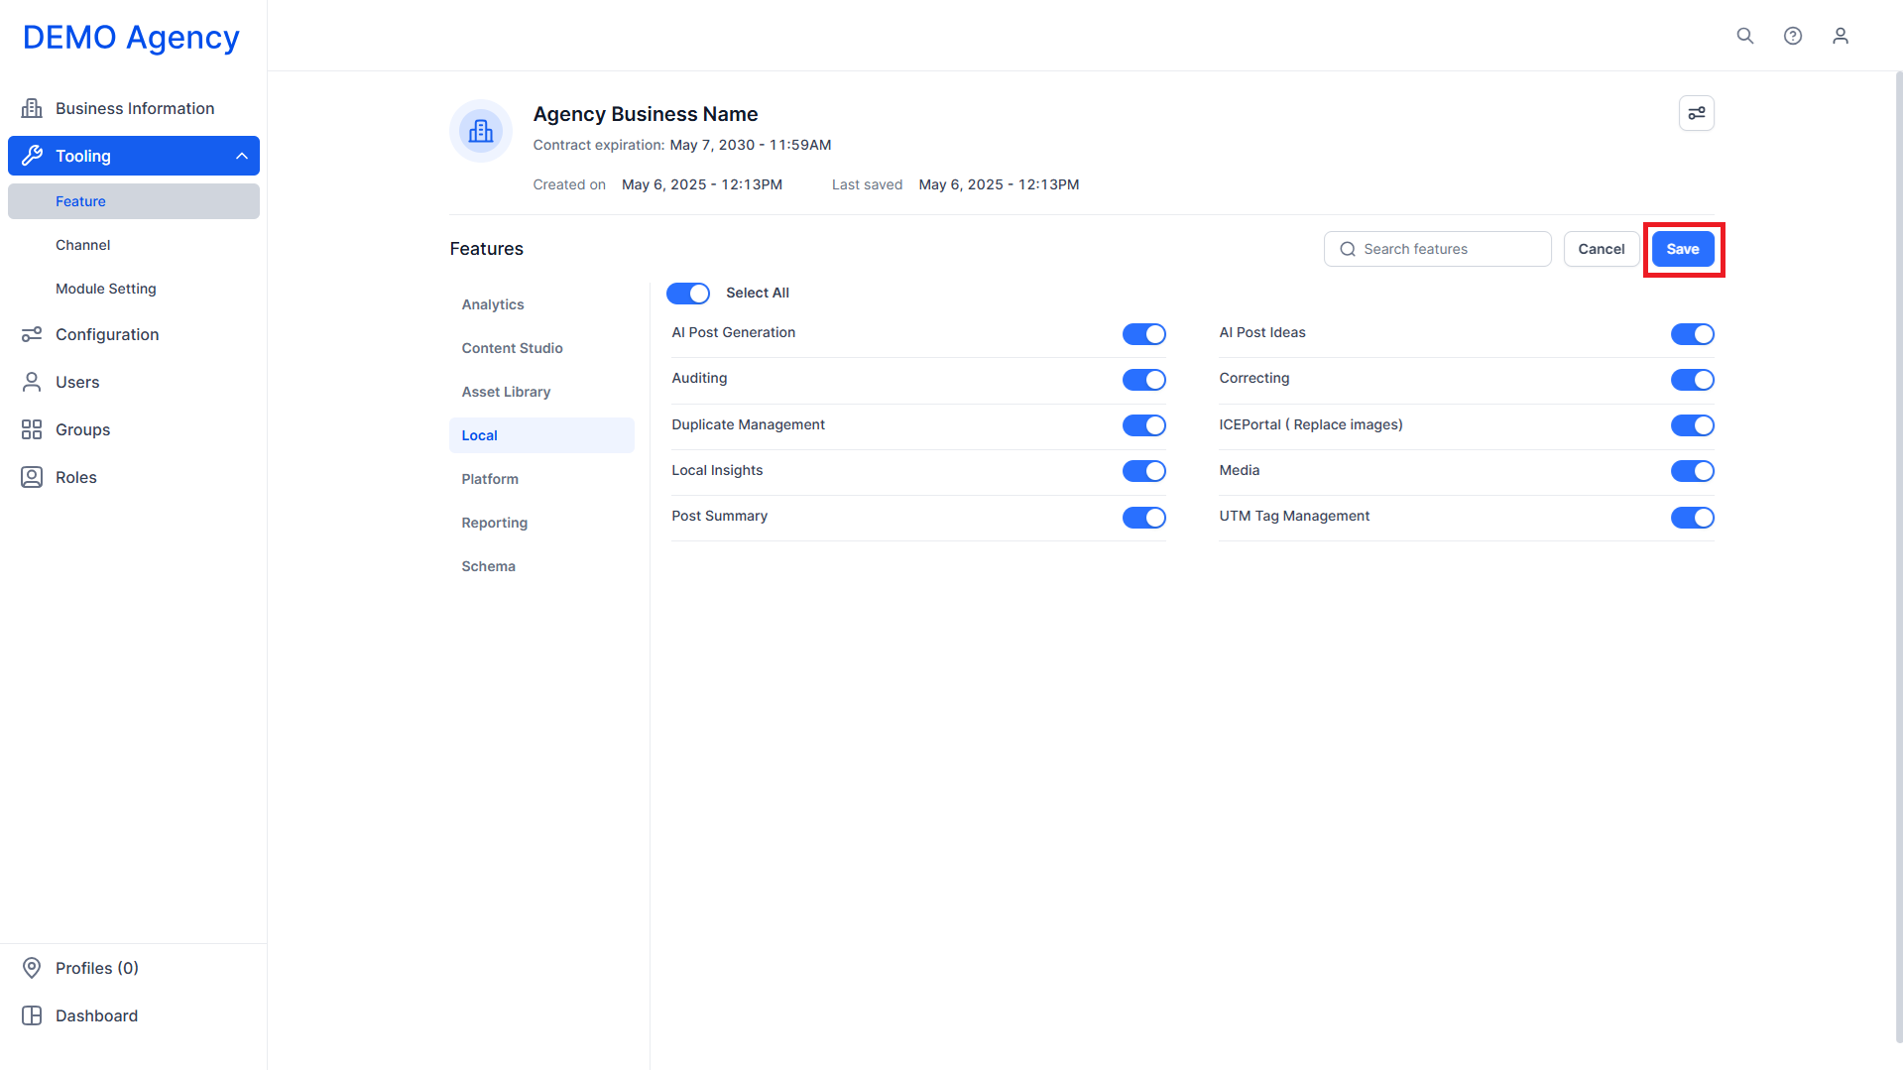Open the user account icon
Screen dimensions: 1903x1070
point(1841,36)
